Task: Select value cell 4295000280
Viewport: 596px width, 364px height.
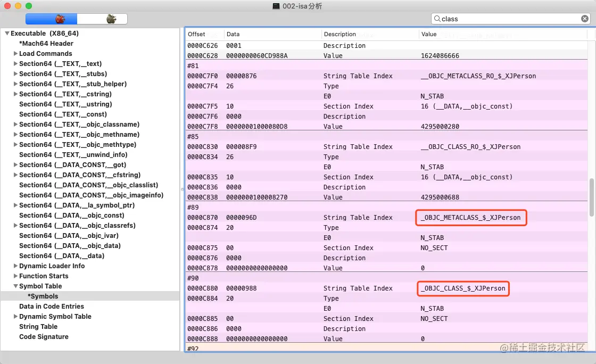Action: pos(440,127)
